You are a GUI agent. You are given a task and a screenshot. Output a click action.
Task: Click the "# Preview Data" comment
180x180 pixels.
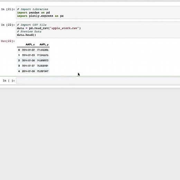[x=29, y=31]
